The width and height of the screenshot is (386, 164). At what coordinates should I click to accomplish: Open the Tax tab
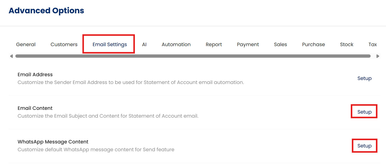tap(372, 44)
